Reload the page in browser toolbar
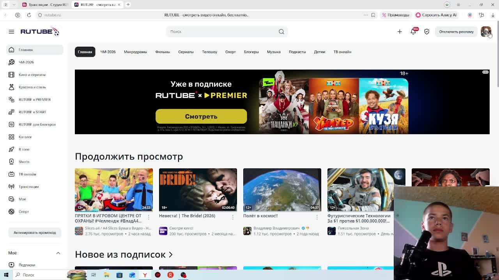The height and width of the screenshot is (280, 499). pyautogui.click(x=29, y=15)
